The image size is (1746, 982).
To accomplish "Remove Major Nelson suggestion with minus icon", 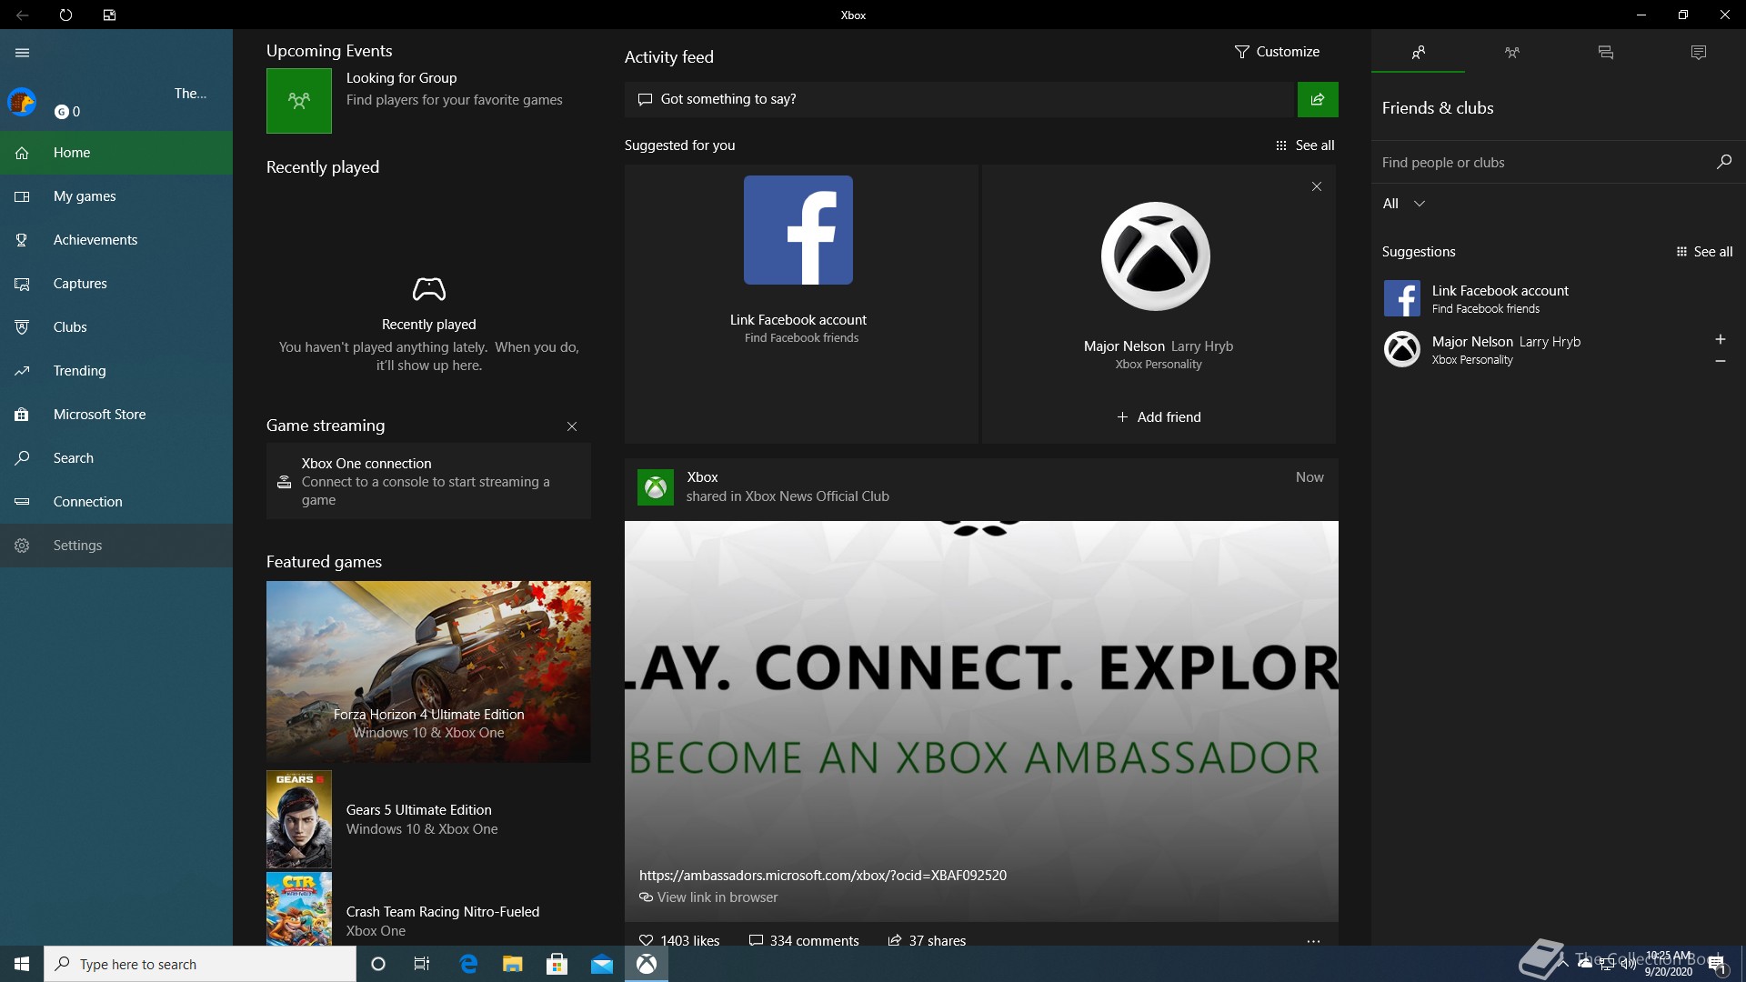I will click(1720, 361).
